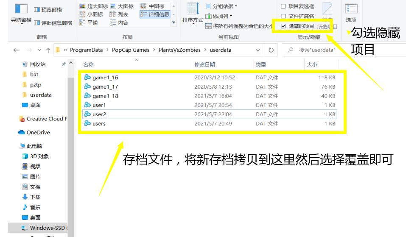Select the user1 file
The width and height of the screenshot is (406, 237).
210,105
